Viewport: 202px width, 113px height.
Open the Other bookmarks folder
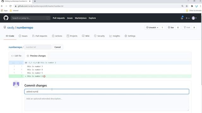(x=194, y=10)
